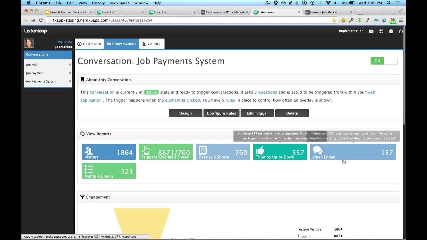Click the page vertical scrollbar

405,75
